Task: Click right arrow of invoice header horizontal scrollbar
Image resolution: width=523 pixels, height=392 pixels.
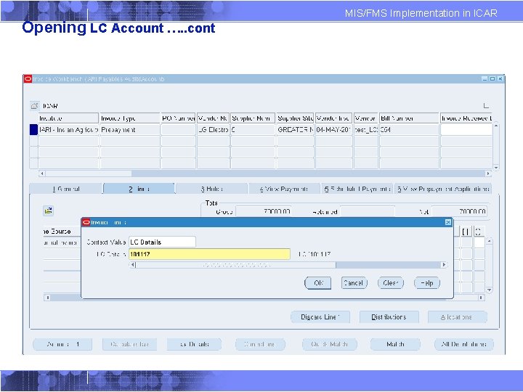Action: (x=488, y=173)
